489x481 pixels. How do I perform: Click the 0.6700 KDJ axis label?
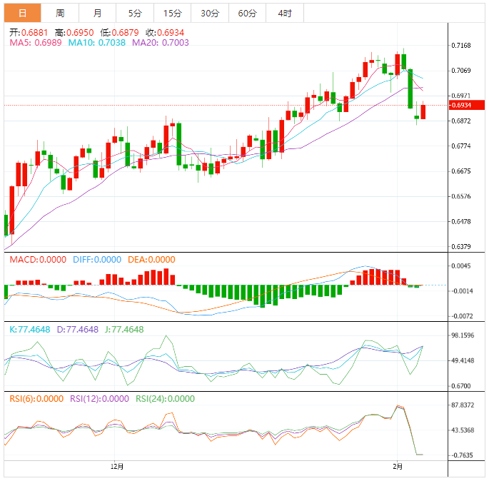(461, 386)
